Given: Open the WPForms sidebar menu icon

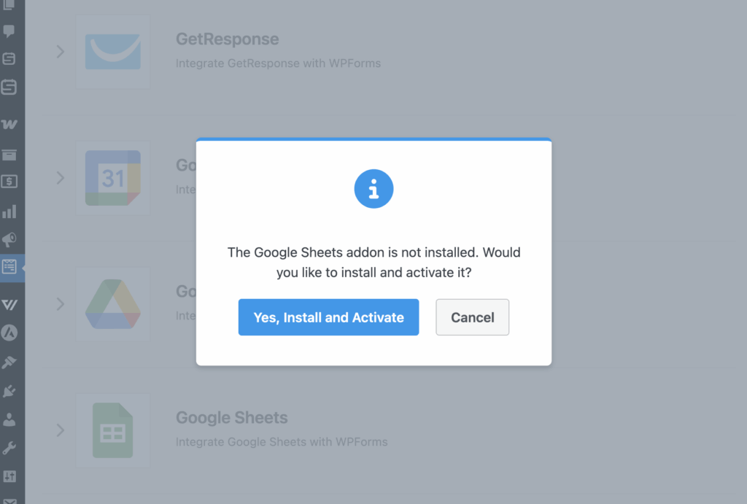Looking at the screenshot, I should [9, 267].
